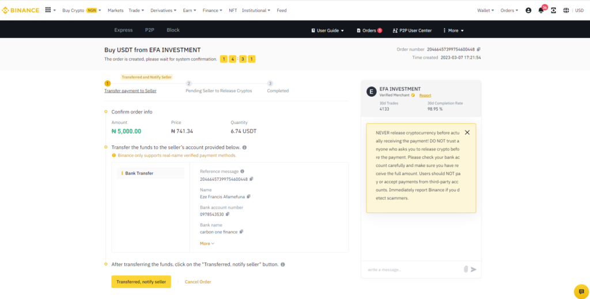The height and width of the screenshot is (299, 590).
Task: Expand More payment details
Action: pos(207,244)
